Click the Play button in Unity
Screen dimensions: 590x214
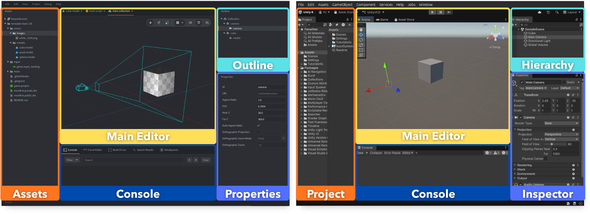tap(432, 12)
